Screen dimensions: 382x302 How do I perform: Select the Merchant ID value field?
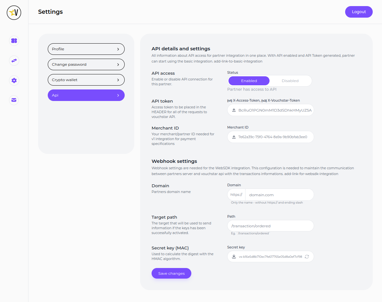[x=270, y=137]
